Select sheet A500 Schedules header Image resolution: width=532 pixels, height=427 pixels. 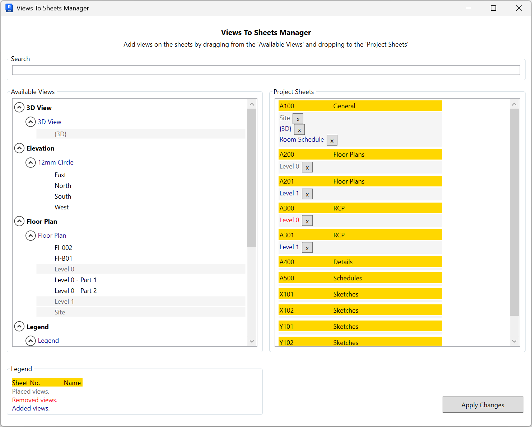tap(360, 277)
